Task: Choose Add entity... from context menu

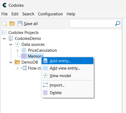Action: point(67,61)
